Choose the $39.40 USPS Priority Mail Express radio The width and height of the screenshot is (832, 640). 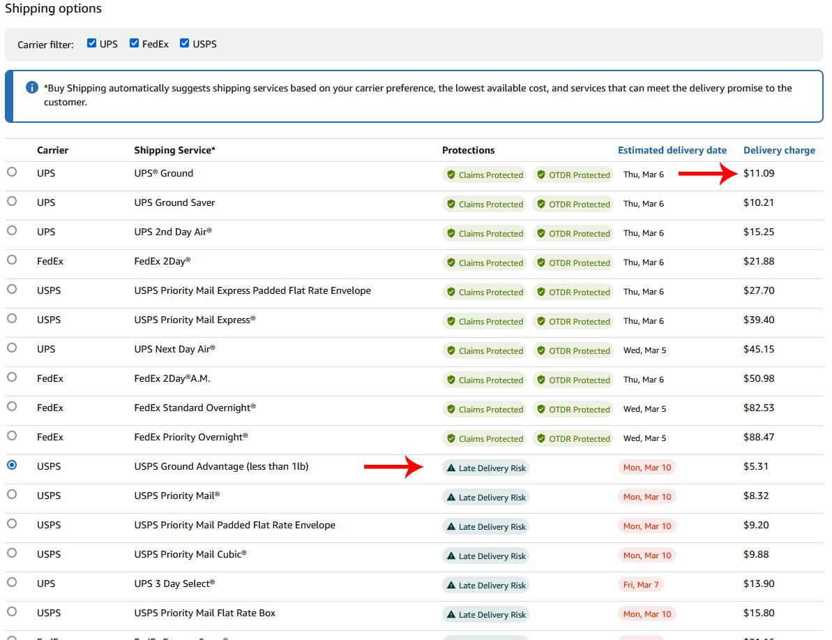12,319
